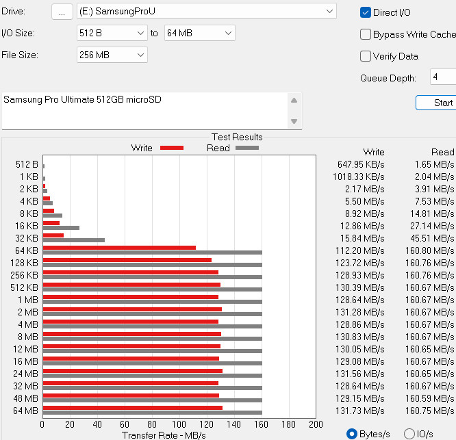Click the 64 KB red write bar

click(x=119, y=248)
